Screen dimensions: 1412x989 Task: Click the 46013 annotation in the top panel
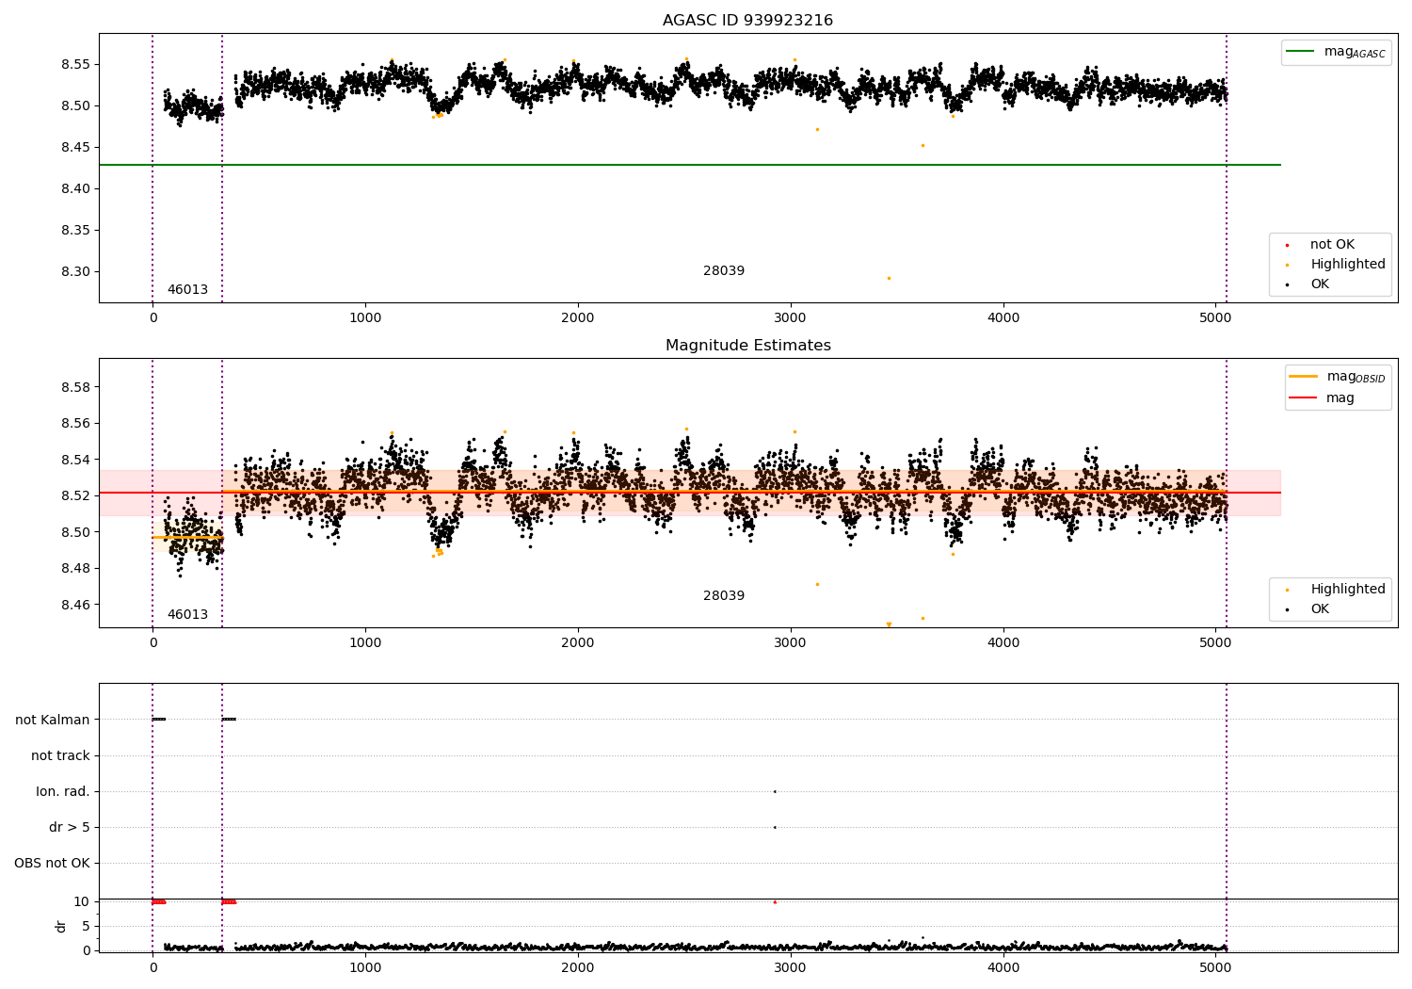[187, 290]
